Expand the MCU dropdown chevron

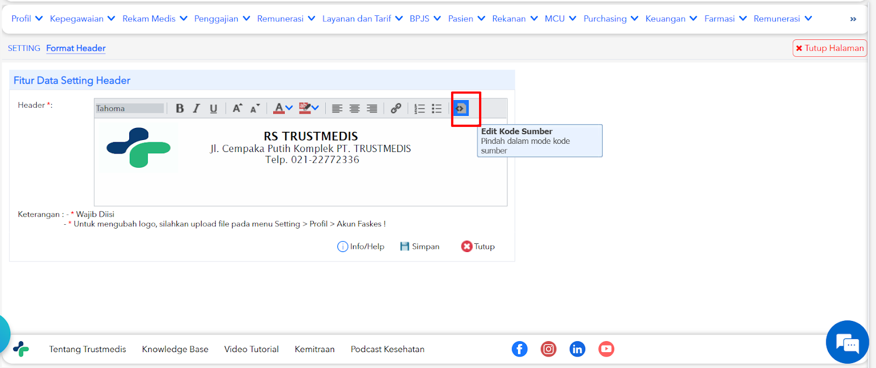tap(573, 19)
